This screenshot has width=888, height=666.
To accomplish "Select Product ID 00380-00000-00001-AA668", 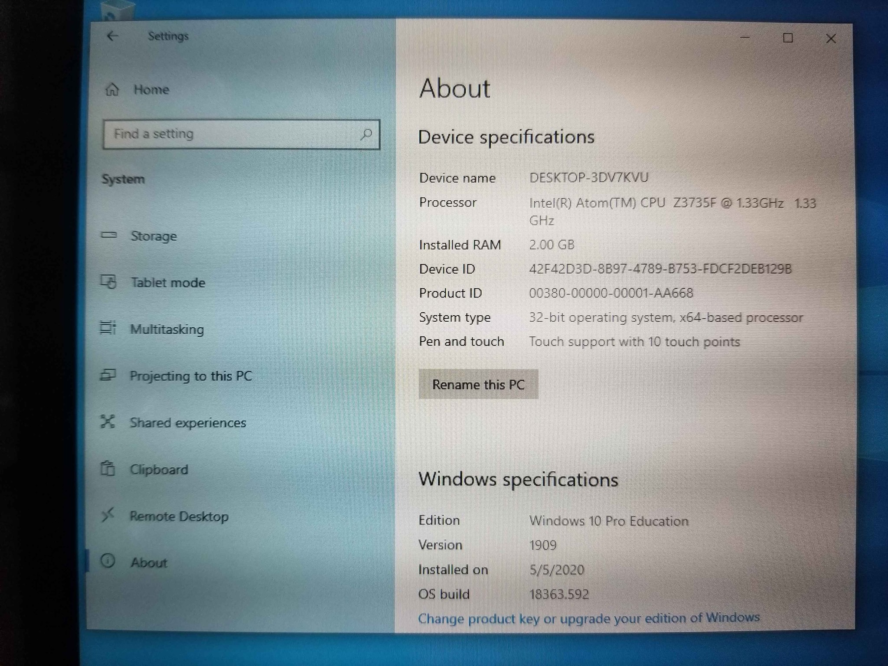I will click(x=611, y=293).
